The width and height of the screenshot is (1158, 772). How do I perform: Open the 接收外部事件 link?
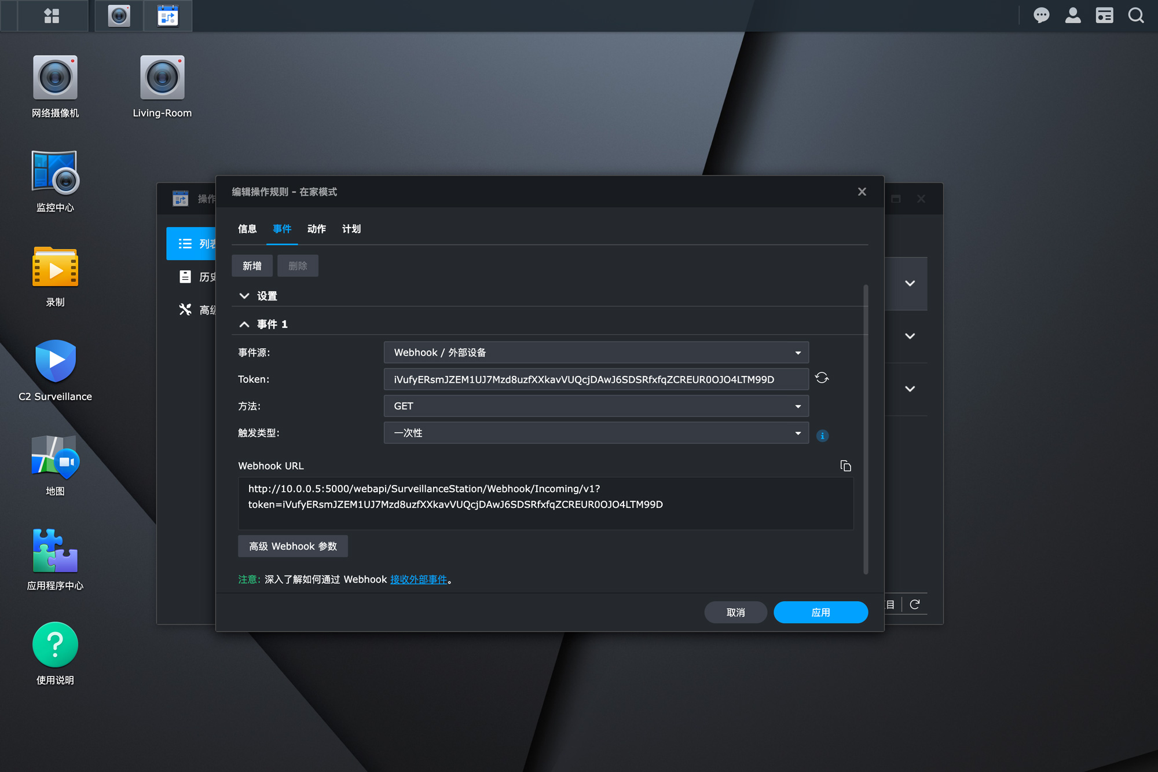pos(419,580)
